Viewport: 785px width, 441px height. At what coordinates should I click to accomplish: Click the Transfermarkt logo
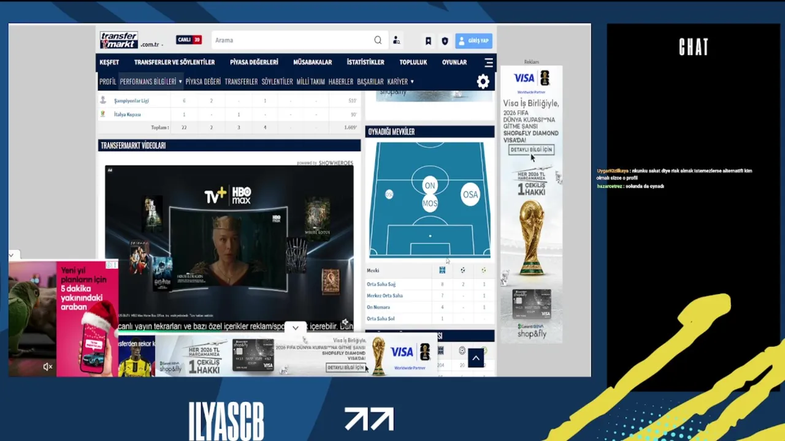(119, 40)
